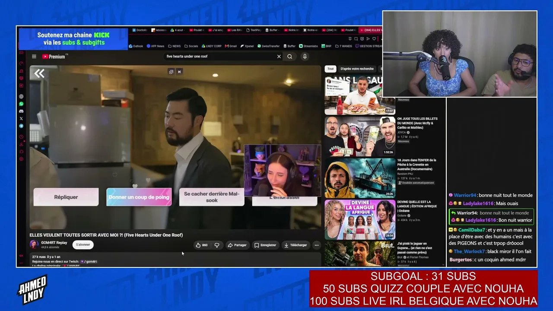Open the YouTube hamburger guide menu

click(34, 57)
